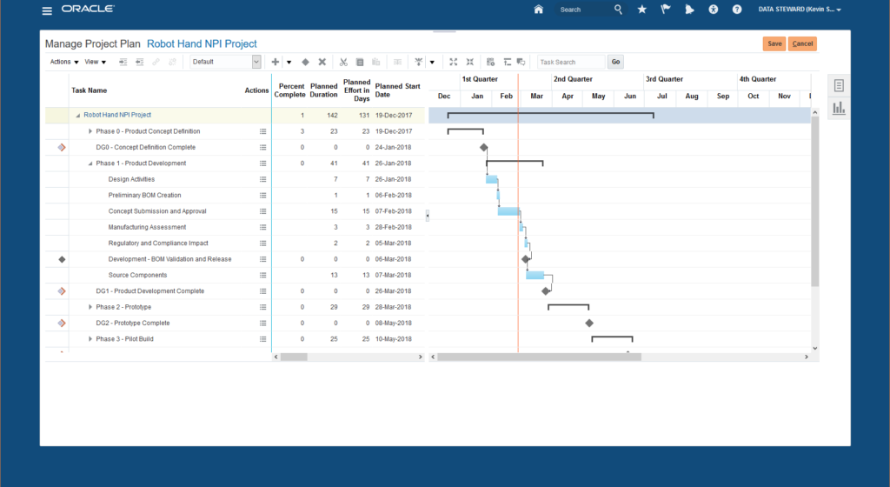Click the accessibility settings icon
The image size is (890, 487).
(714, 10)
